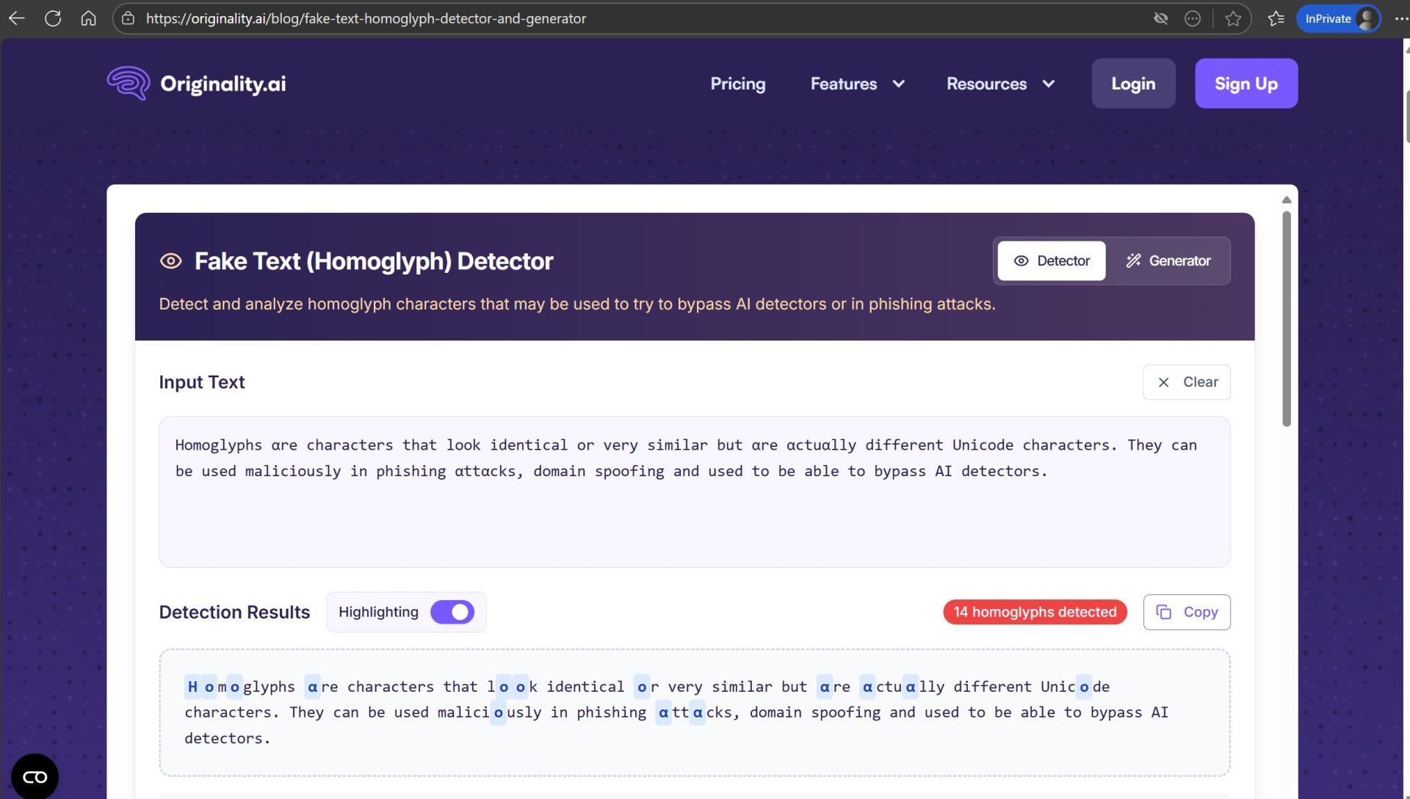The width and height of the screenshot is (1410, 799).
Task: Disable the Highlighting toggle
Action: 453,611
